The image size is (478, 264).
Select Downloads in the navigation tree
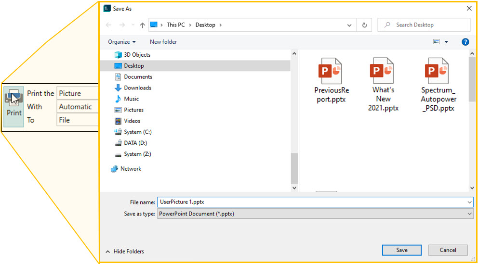click(137, 88)
